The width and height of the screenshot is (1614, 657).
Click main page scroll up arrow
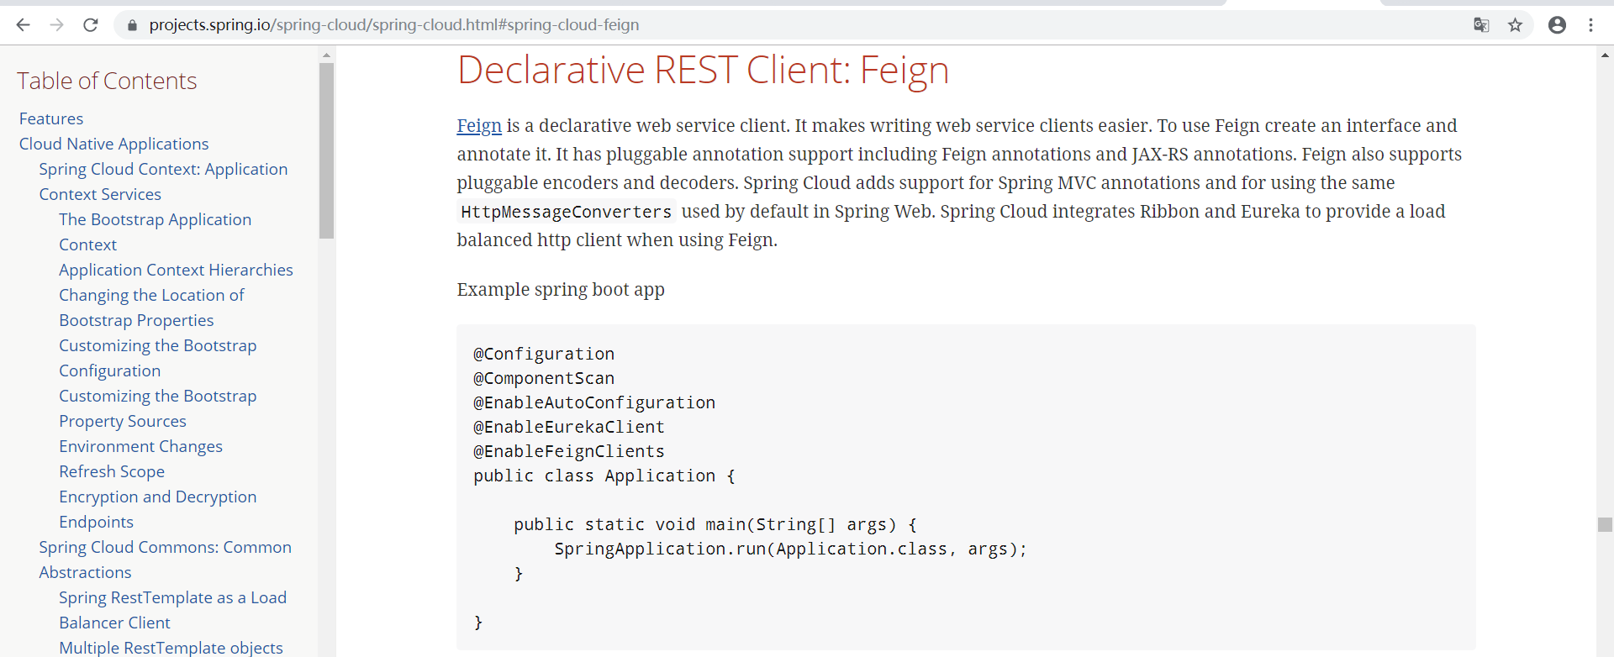point(1605,55)
